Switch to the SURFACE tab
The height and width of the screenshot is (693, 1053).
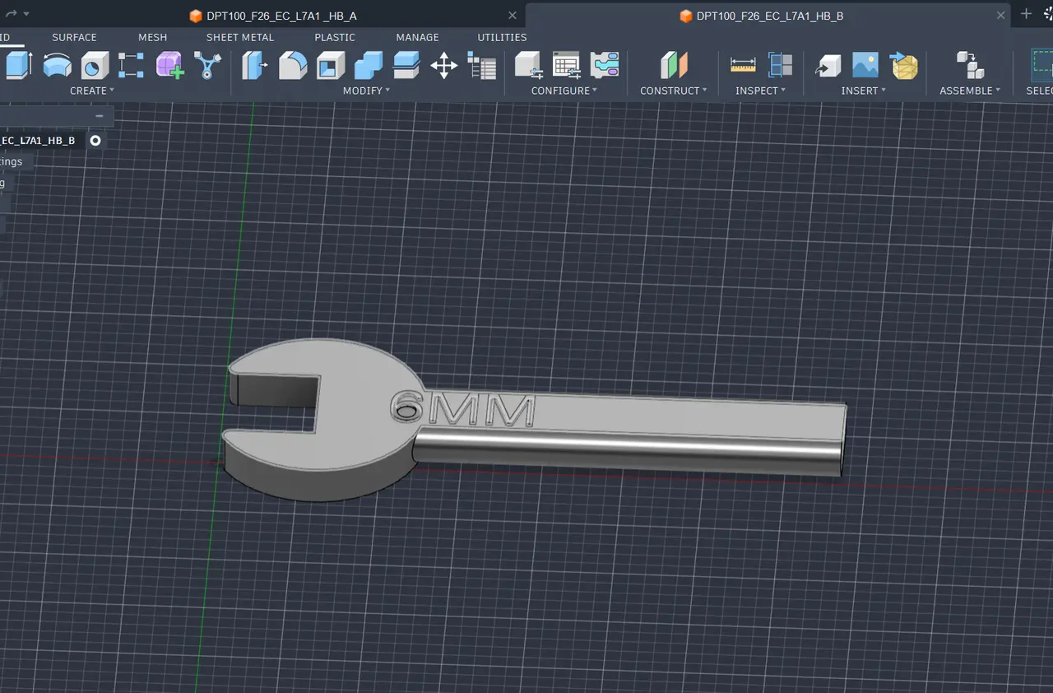(x=74, y=37)
